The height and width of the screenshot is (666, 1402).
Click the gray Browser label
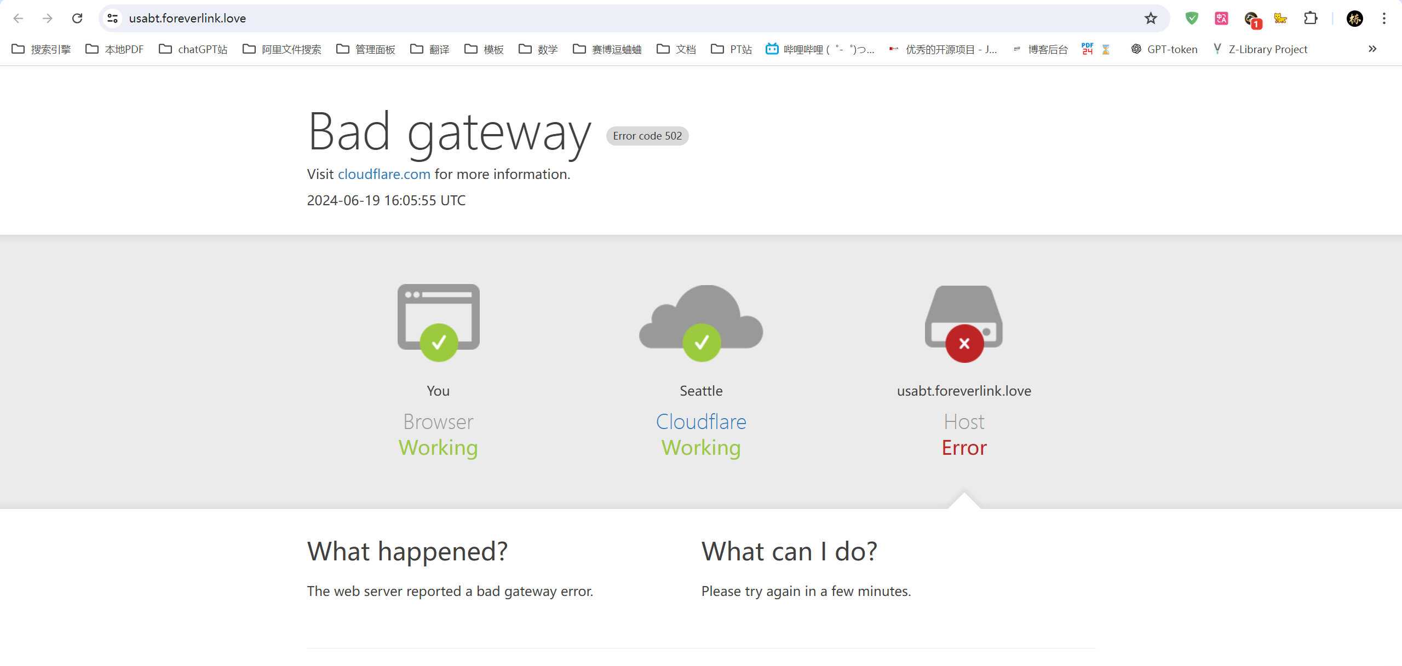click(438, 421)
